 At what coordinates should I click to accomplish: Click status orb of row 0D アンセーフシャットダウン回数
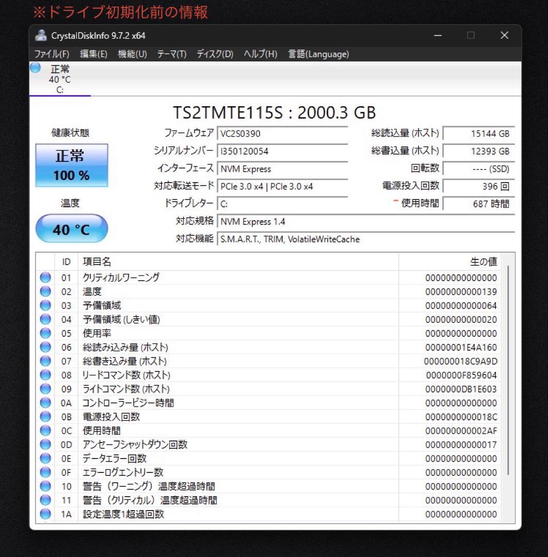point(45,445)
